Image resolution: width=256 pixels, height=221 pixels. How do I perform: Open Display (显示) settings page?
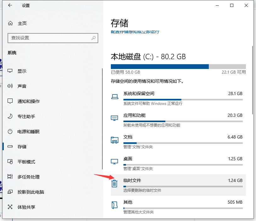(22, 71)
